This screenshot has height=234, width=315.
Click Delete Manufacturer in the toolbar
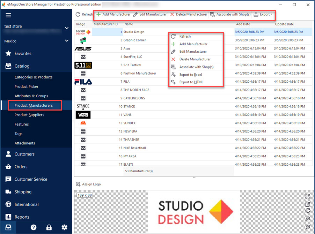[189, 14]
